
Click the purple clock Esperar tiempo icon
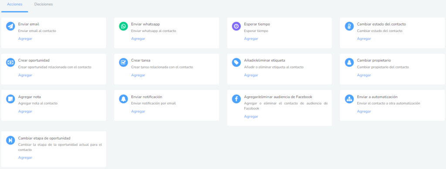(237, 26)
